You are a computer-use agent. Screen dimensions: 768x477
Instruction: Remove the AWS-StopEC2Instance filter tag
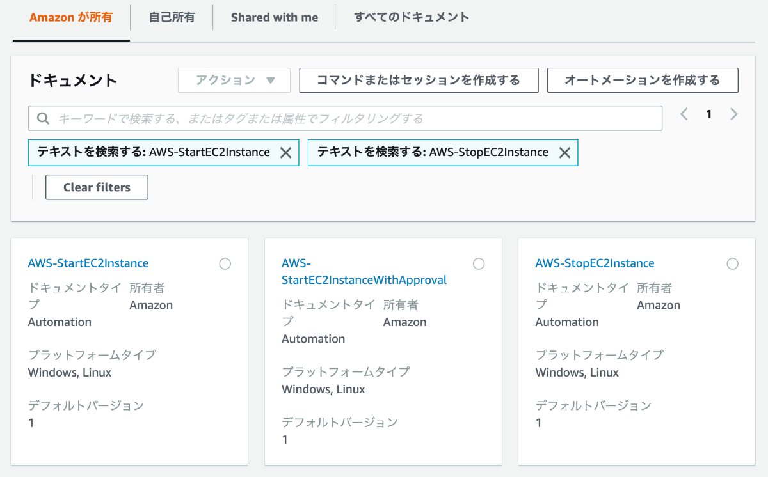click(x=564, y=153)
